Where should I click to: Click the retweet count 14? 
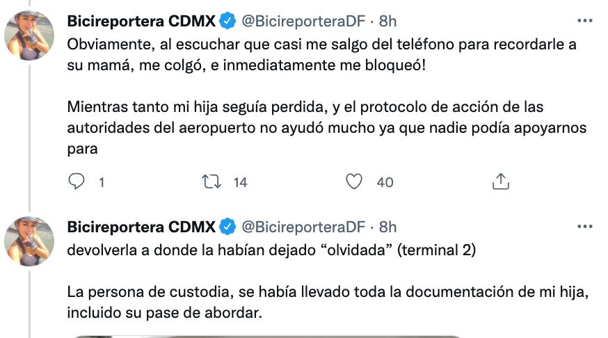coord(241,183)
